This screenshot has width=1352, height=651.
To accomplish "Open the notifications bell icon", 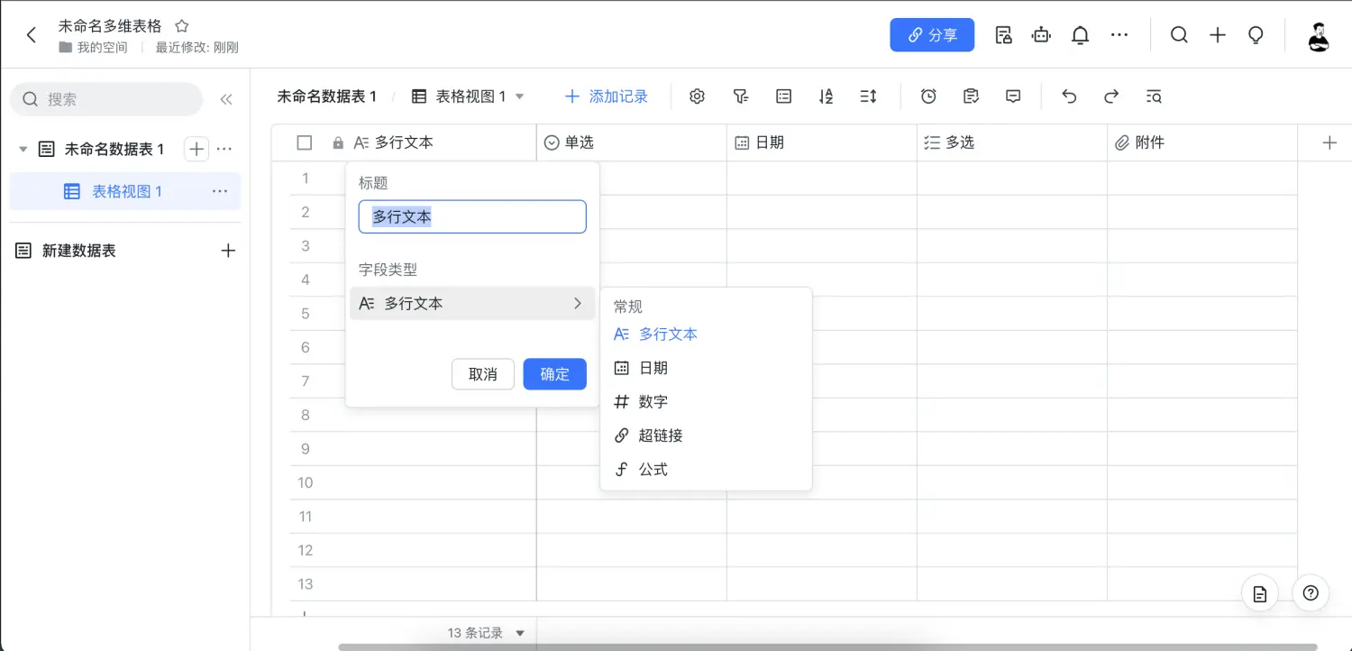I will click(1080, 35).
